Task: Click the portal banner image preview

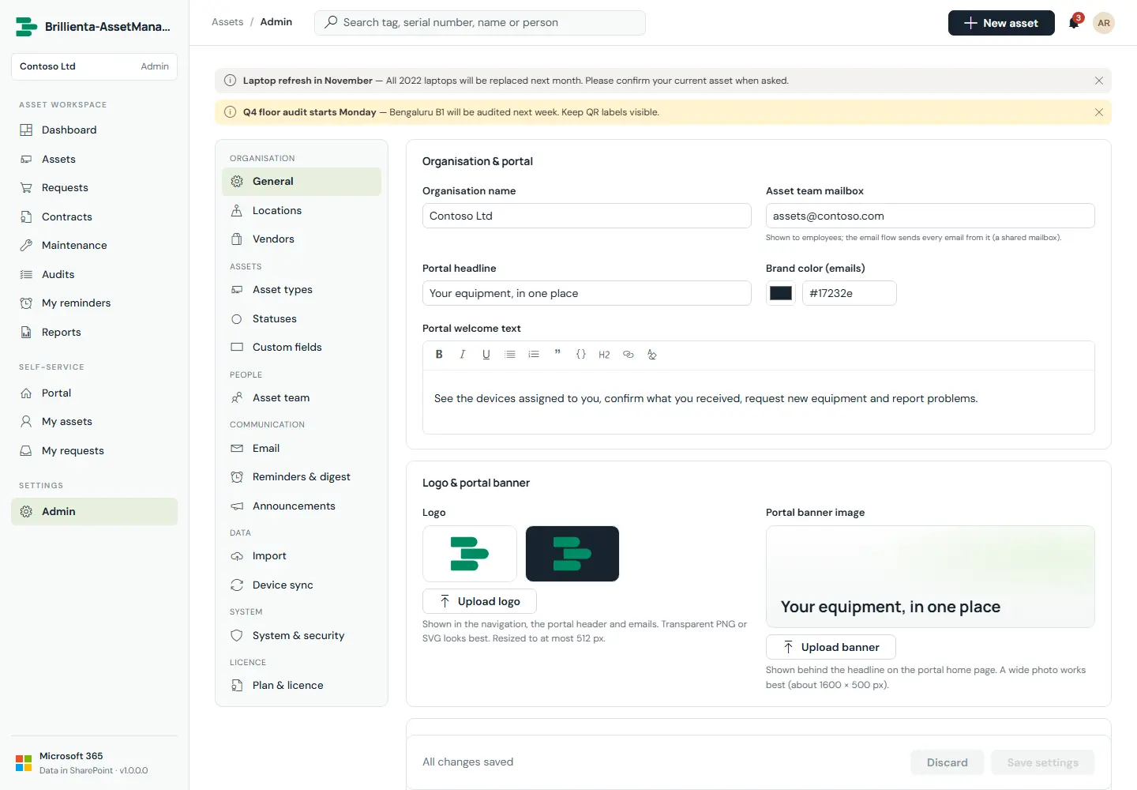Action: [930, 577]
